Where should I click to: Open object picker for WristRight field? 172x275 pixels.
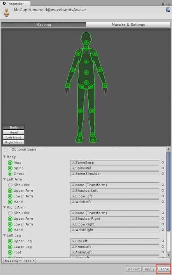tap(163, 230)
